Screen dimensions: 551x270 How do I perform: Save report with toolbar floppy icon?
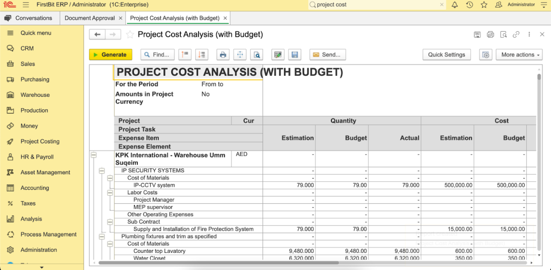click(x=295, y=54)
